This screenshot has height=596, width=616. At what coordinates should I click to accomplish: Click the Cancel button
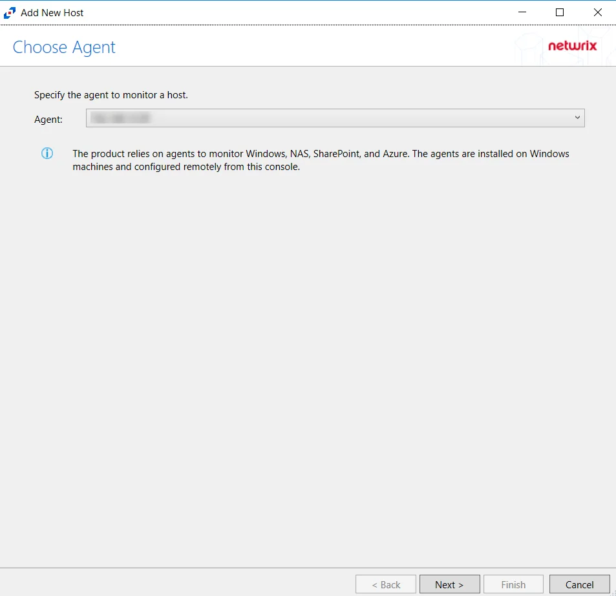[579, 584]
